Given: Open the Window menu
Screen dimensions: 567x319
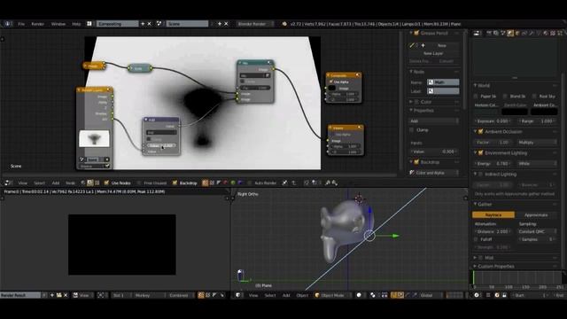Looking at the screenshot, I should pyautogui.click(x=58, y=24).
